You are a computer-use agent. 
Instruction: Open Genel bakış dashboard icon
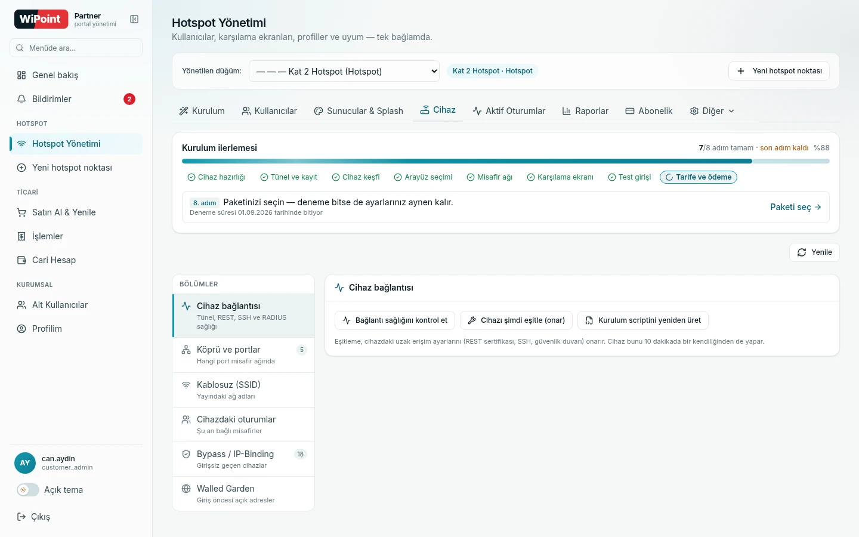point(21,75)
